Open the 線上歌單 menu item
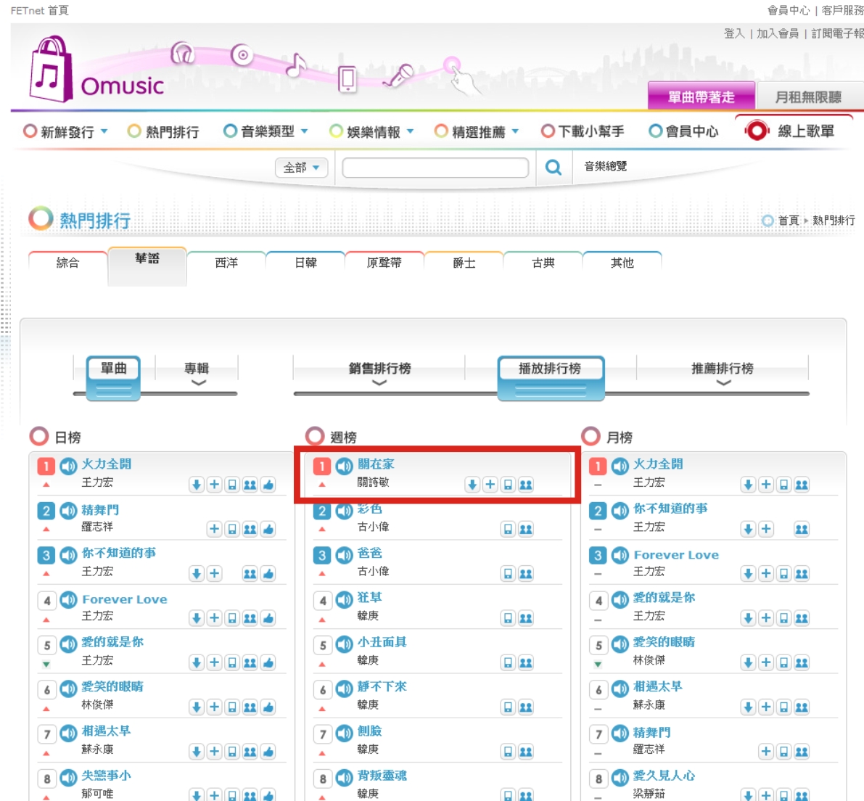The width and height of the screenshot is (864, 801). tap(790, 131)
